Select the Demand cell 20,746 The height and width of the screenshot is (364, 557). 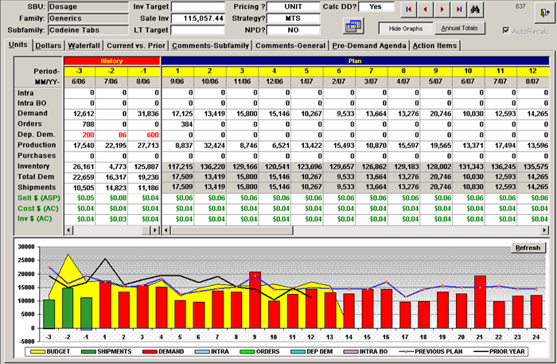pyautogui.click(x=436, y=114)
